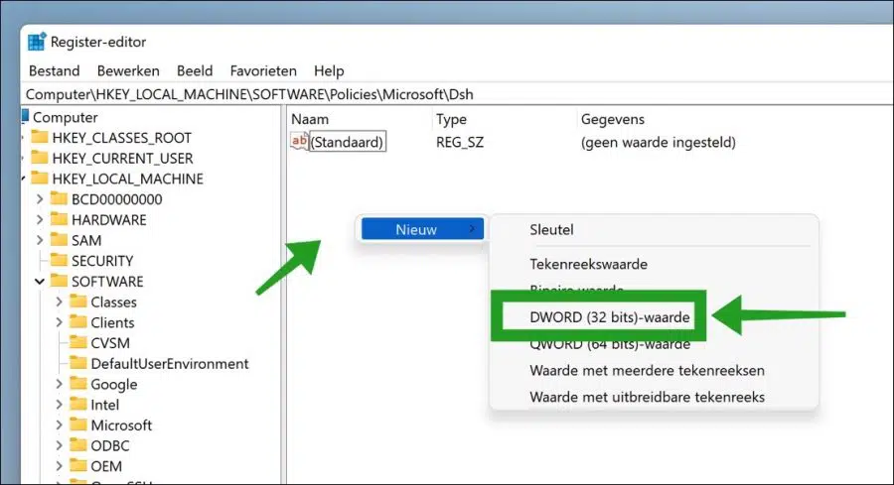Expand the Google key
The image size is (894, 485).
click(59, 384)
